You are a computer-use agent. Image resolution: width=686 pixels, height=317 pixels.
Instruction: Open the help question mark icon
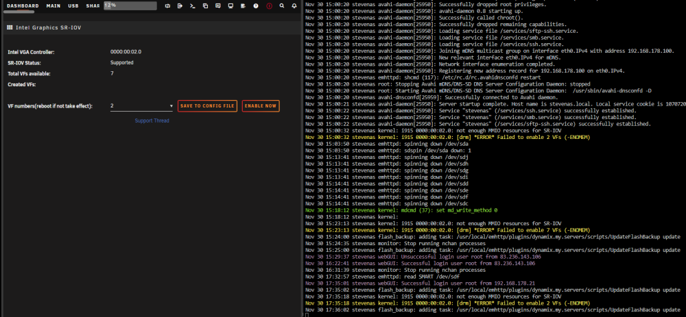tap(256, 6)
